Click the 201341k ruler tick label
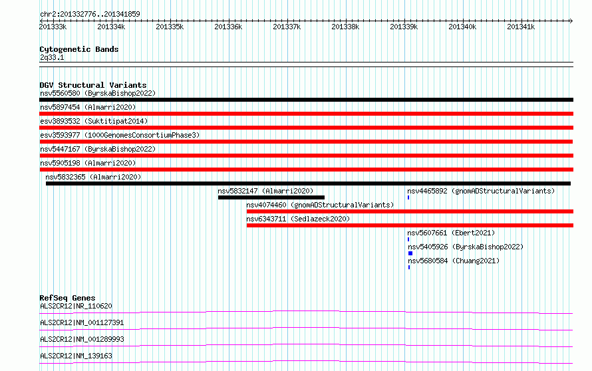Viewport: 592px width, 371px height. (x=521, y=27)
